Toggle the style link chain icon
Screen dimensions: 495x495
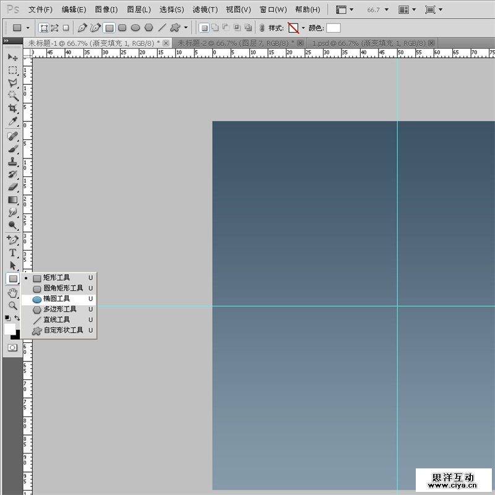(x=262, y=28)
